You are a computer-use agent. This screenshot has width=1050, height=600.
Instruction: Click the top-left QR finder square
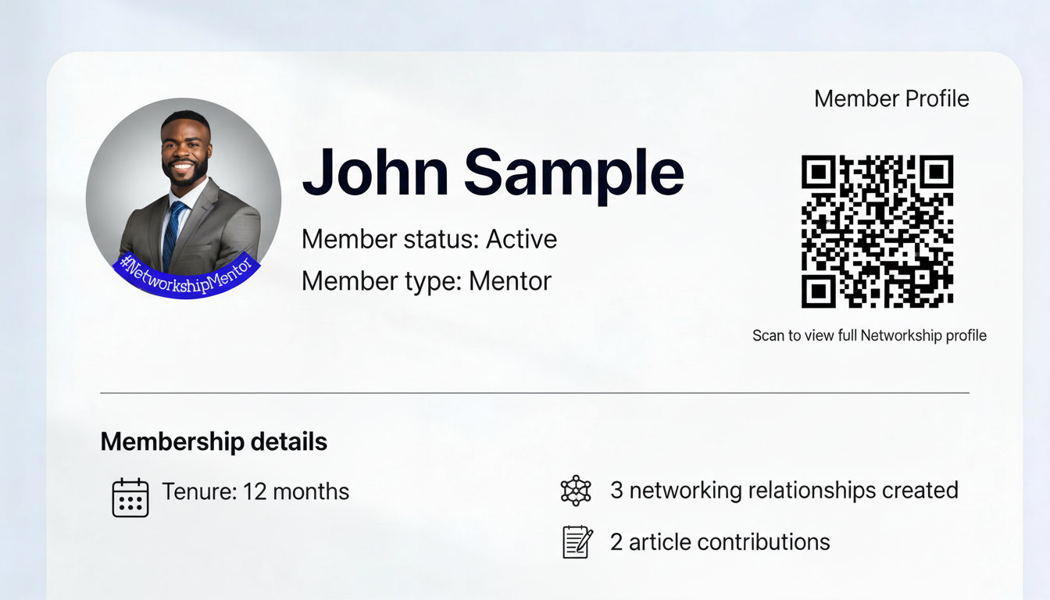[819, 173]
